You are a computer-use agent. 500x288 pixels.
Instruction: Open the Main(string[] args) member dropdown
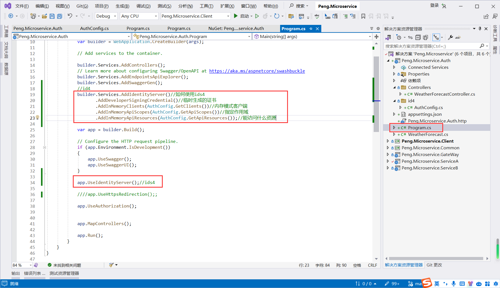(313, 37)
